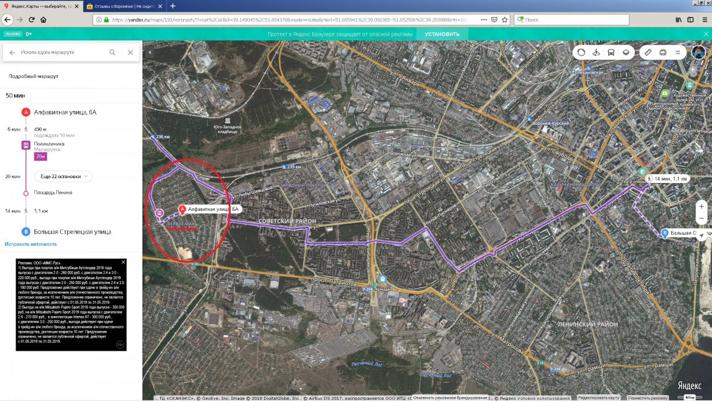
Task: Click the browser forward arrow
Action: 21,20
